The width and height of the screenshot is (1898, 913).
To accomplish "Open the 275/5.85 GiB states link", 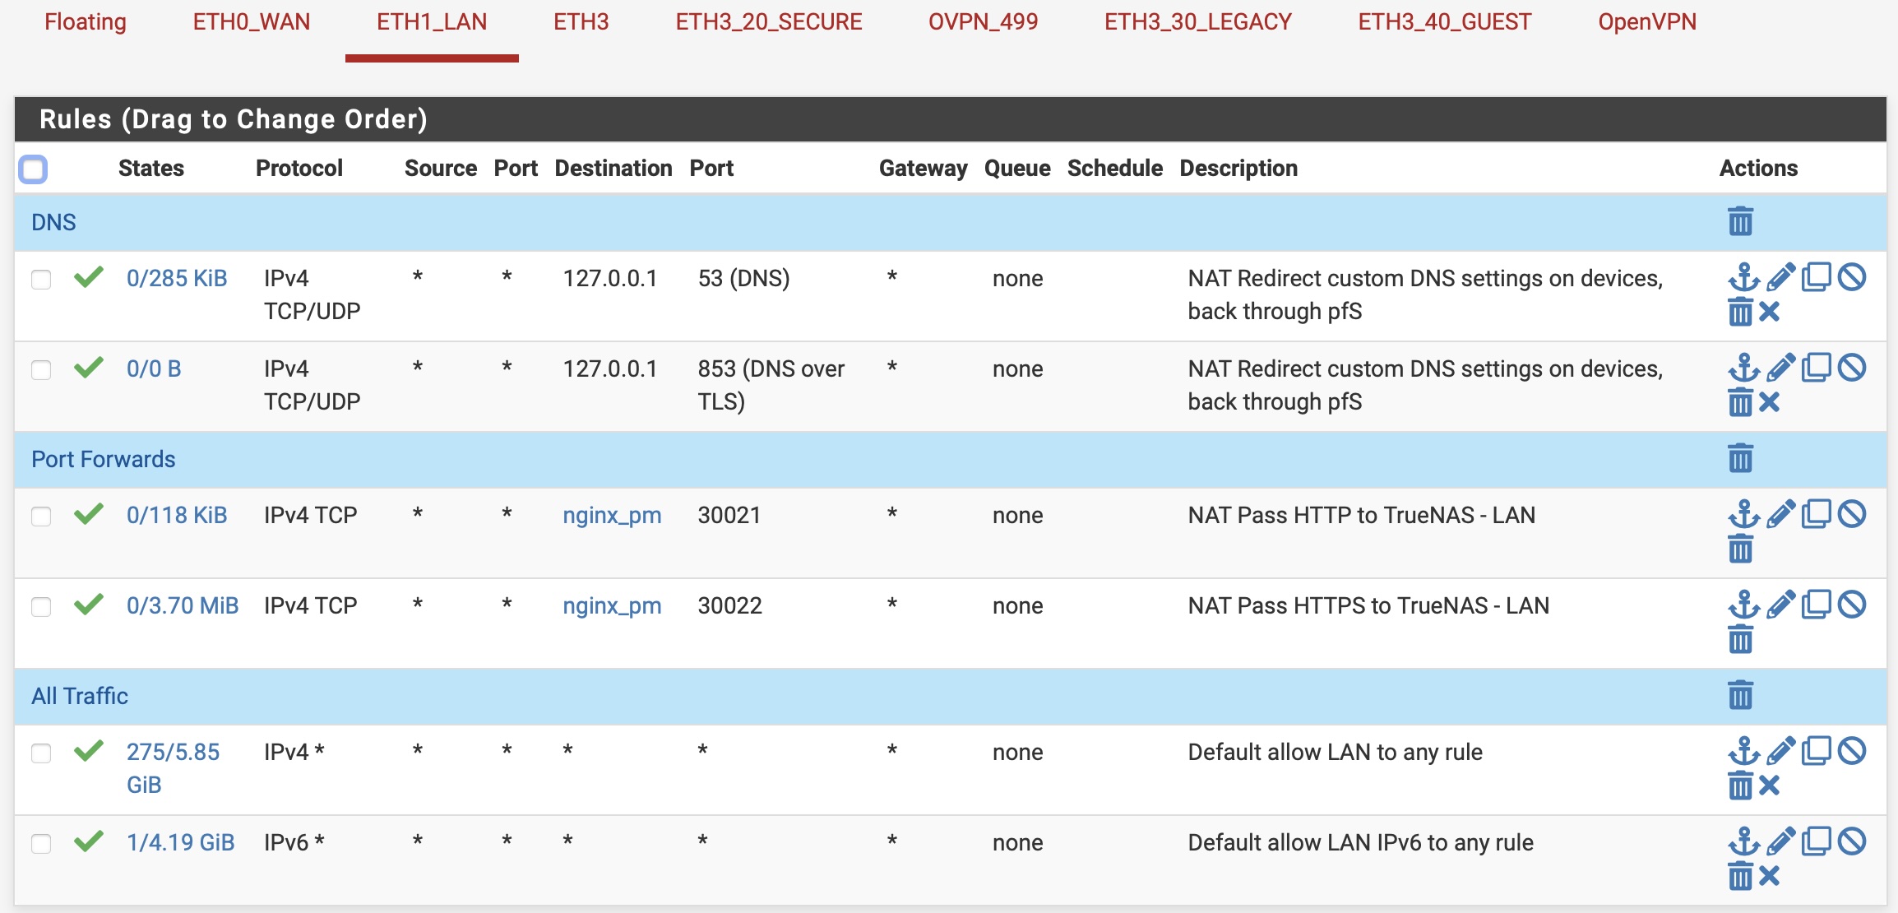I will pos(173,752).
